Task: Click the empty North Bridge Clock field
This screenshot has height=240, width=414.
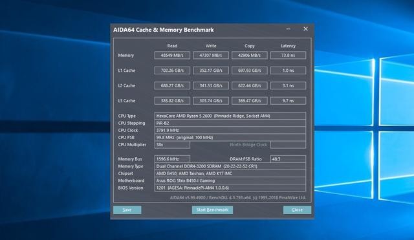Action: click(288, 145)
